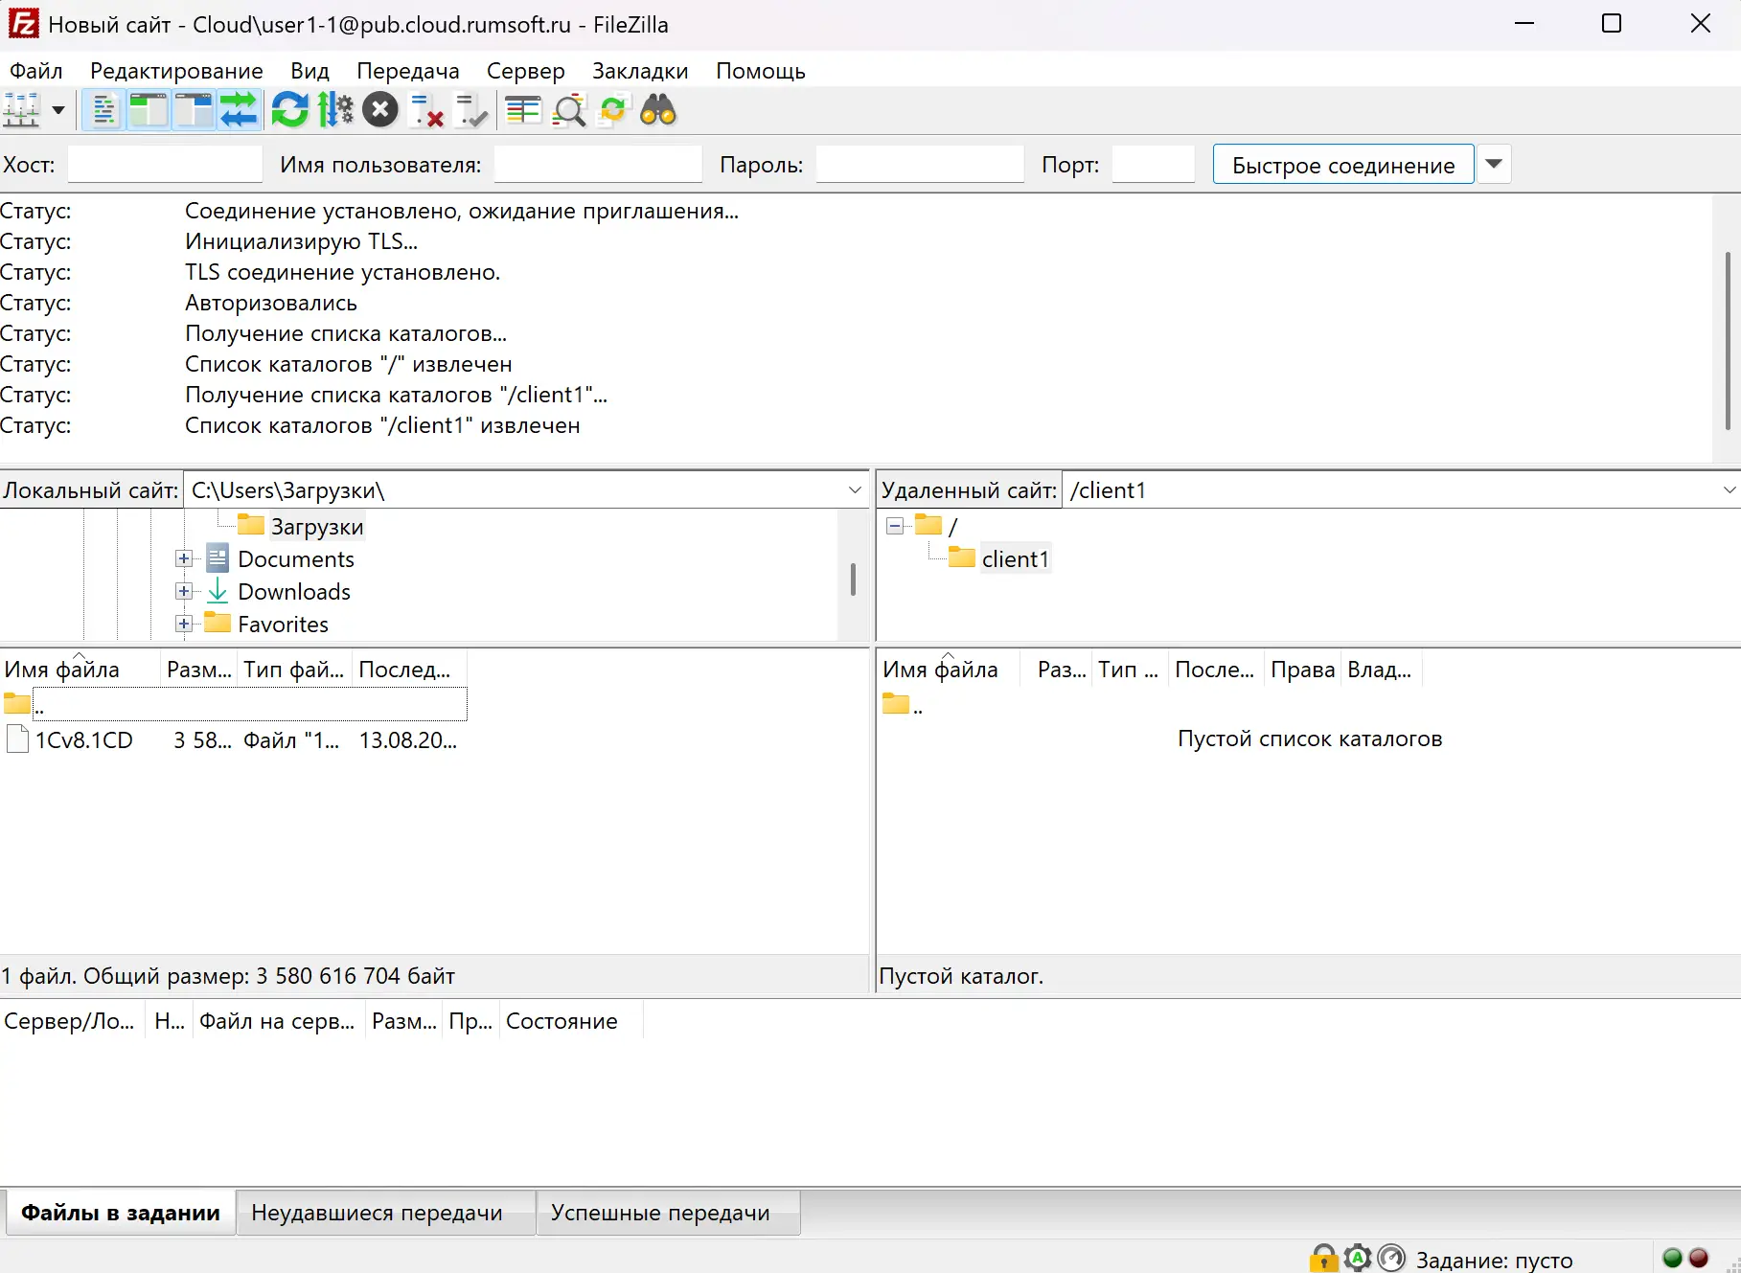Image resolution: width=1741 pixels, height=1273 pixels.
Task: Open directory listing filters dialog
Action: tap(523, 110)
